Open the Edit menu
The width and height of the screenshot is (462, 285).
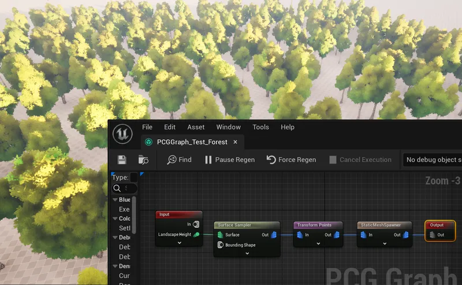pyautogui.click(x=170, y=127)
